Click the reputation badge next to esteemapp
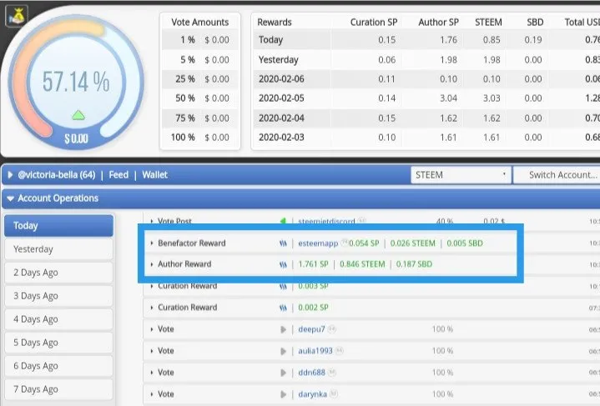600x406 pixels. tap(345, 243)
